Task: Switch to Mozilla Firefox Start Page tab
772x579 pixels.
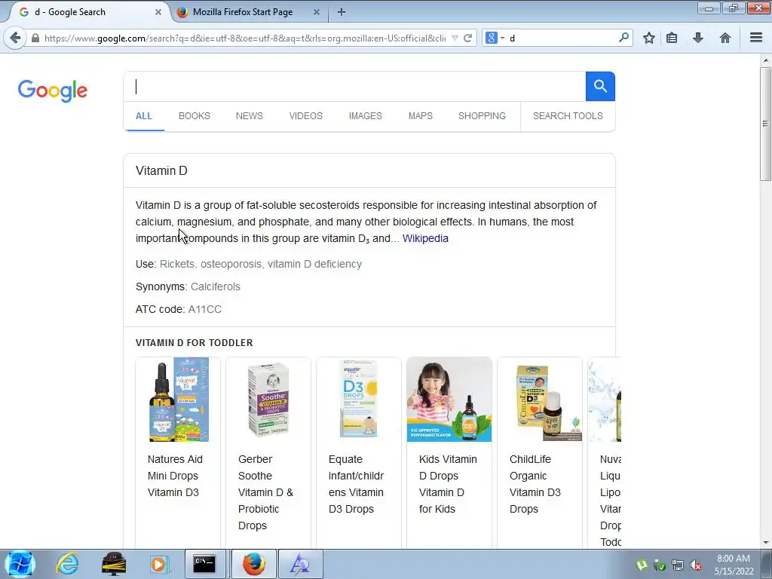Action: pos(242,12)
